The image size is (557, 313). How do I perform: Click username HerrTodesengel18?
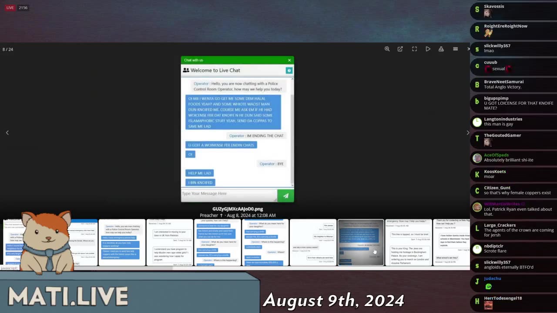point(503,298)
